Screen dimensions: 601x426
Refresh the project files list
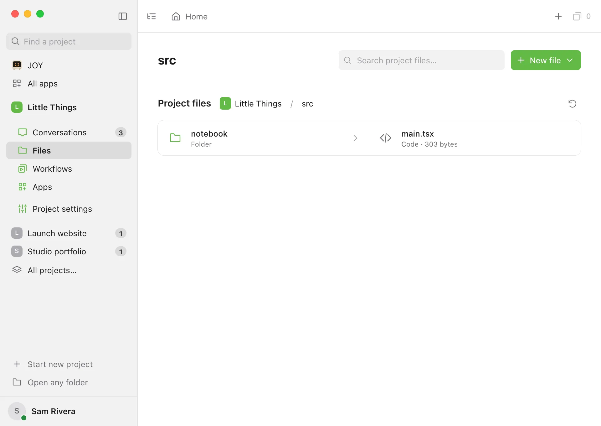[x=572, y=103]
